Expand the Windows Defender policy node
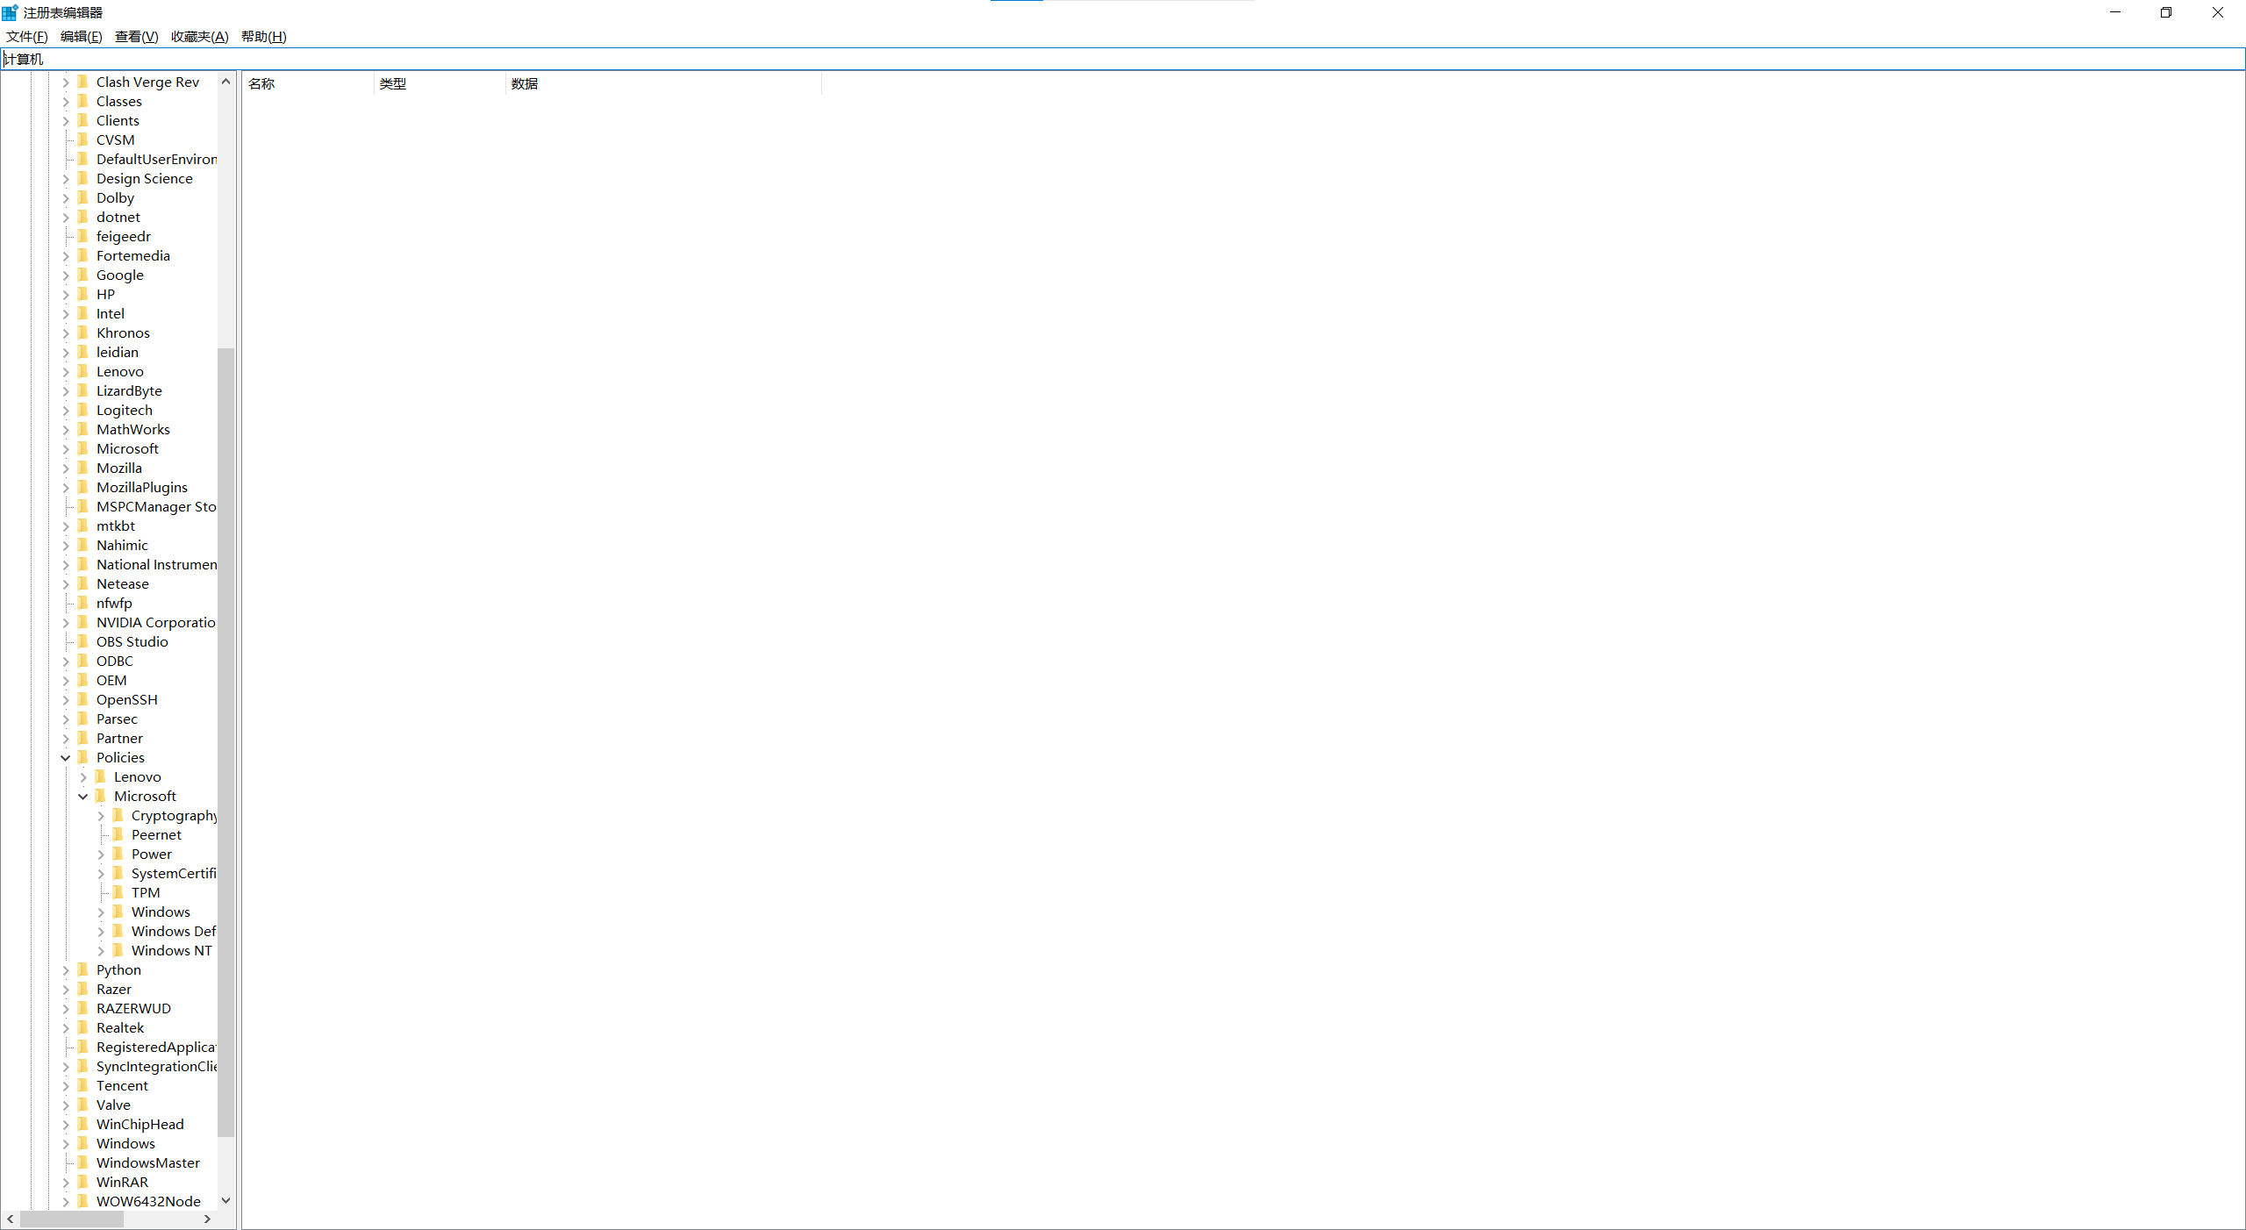Screen dimensions: 2246x1230 [x=101, y=931]
